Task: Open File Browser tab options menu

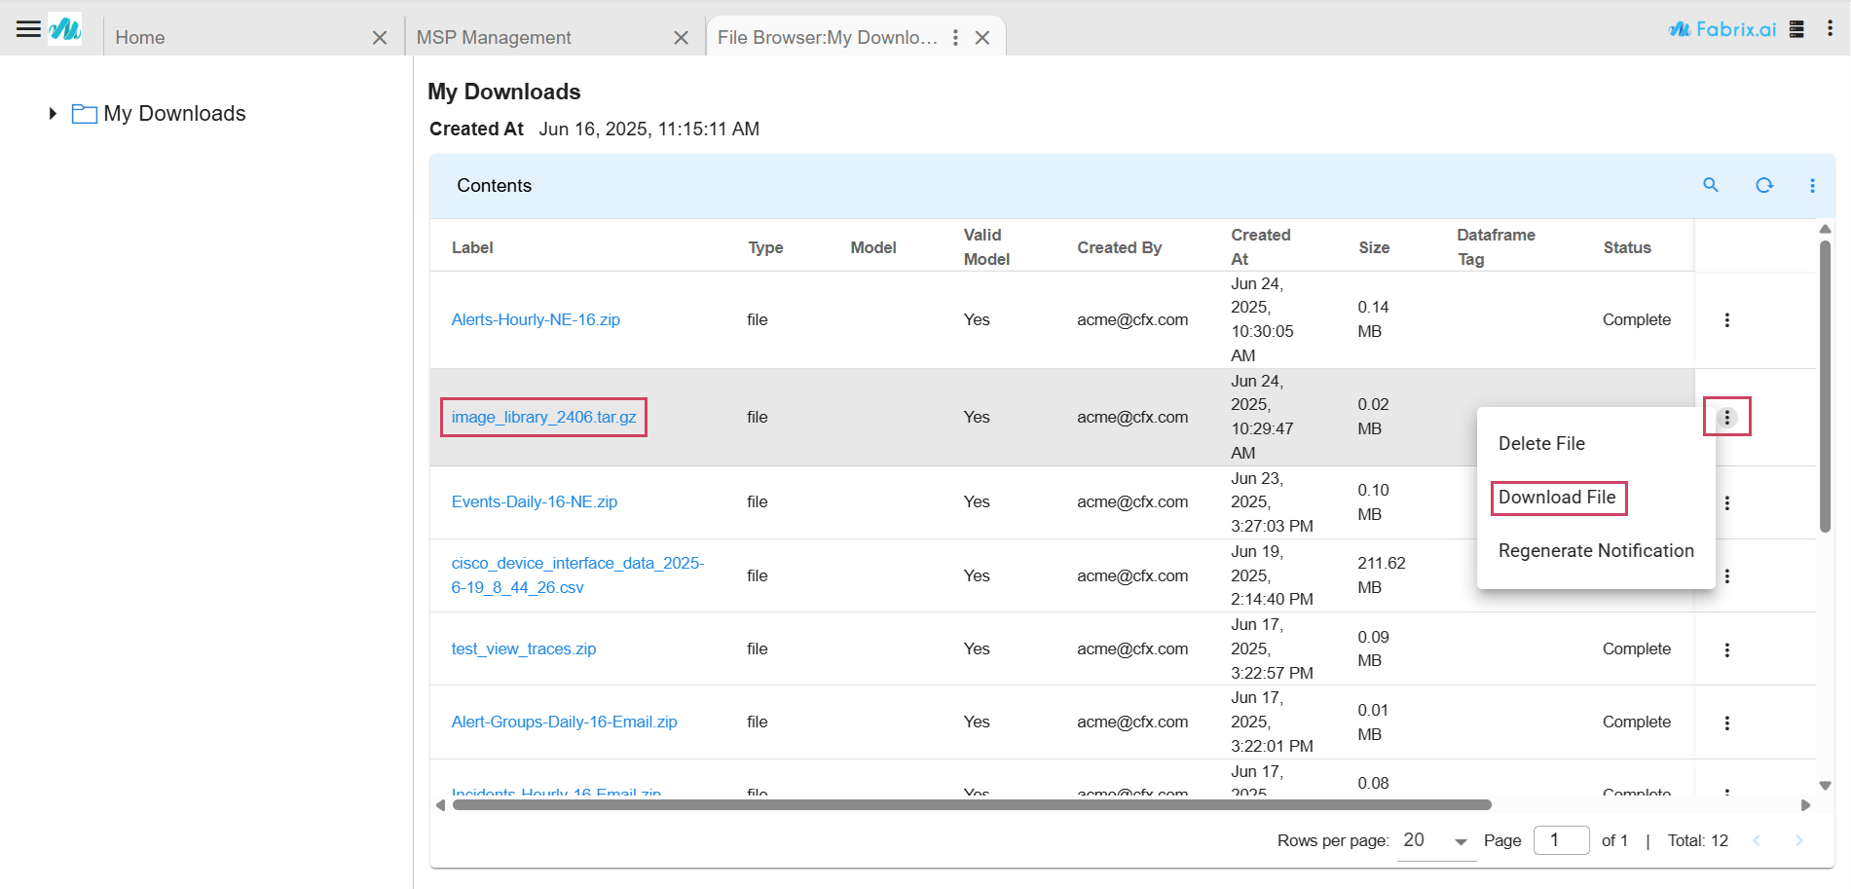Action: coord(955,37)
